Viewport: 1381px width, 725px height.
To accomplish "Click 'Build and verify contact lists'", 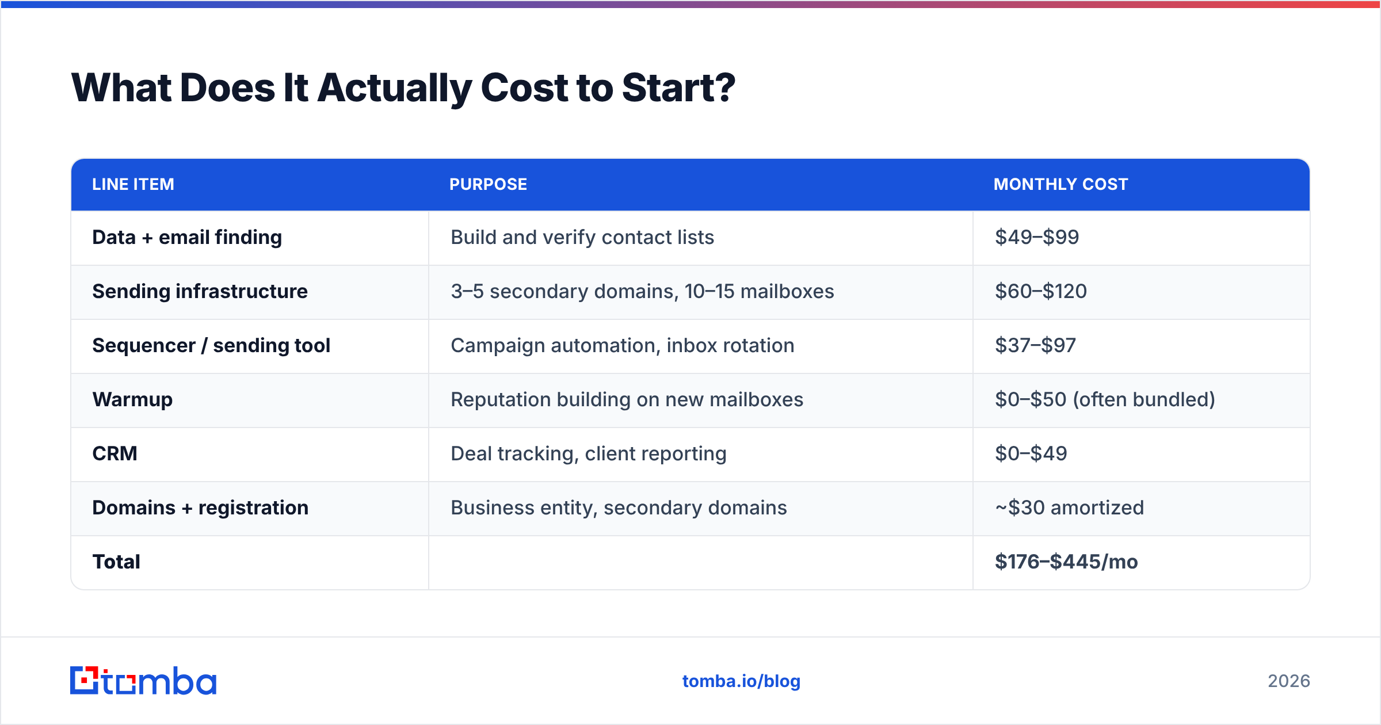I will (x=582, y=237).
